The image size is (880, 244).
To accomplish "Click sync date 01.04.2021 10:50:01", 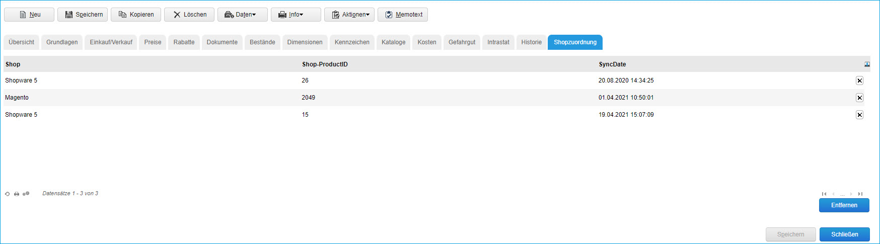I will pyautogui.click(x=626, y=98).
